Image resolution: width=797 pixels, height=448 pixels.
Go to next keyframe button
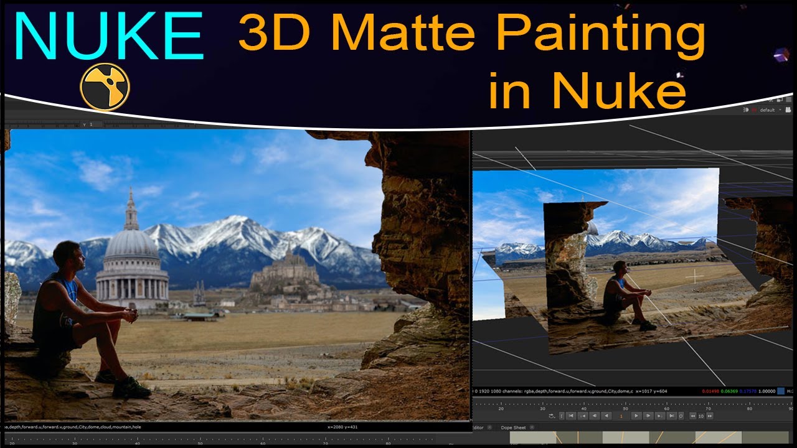(660, 416)
